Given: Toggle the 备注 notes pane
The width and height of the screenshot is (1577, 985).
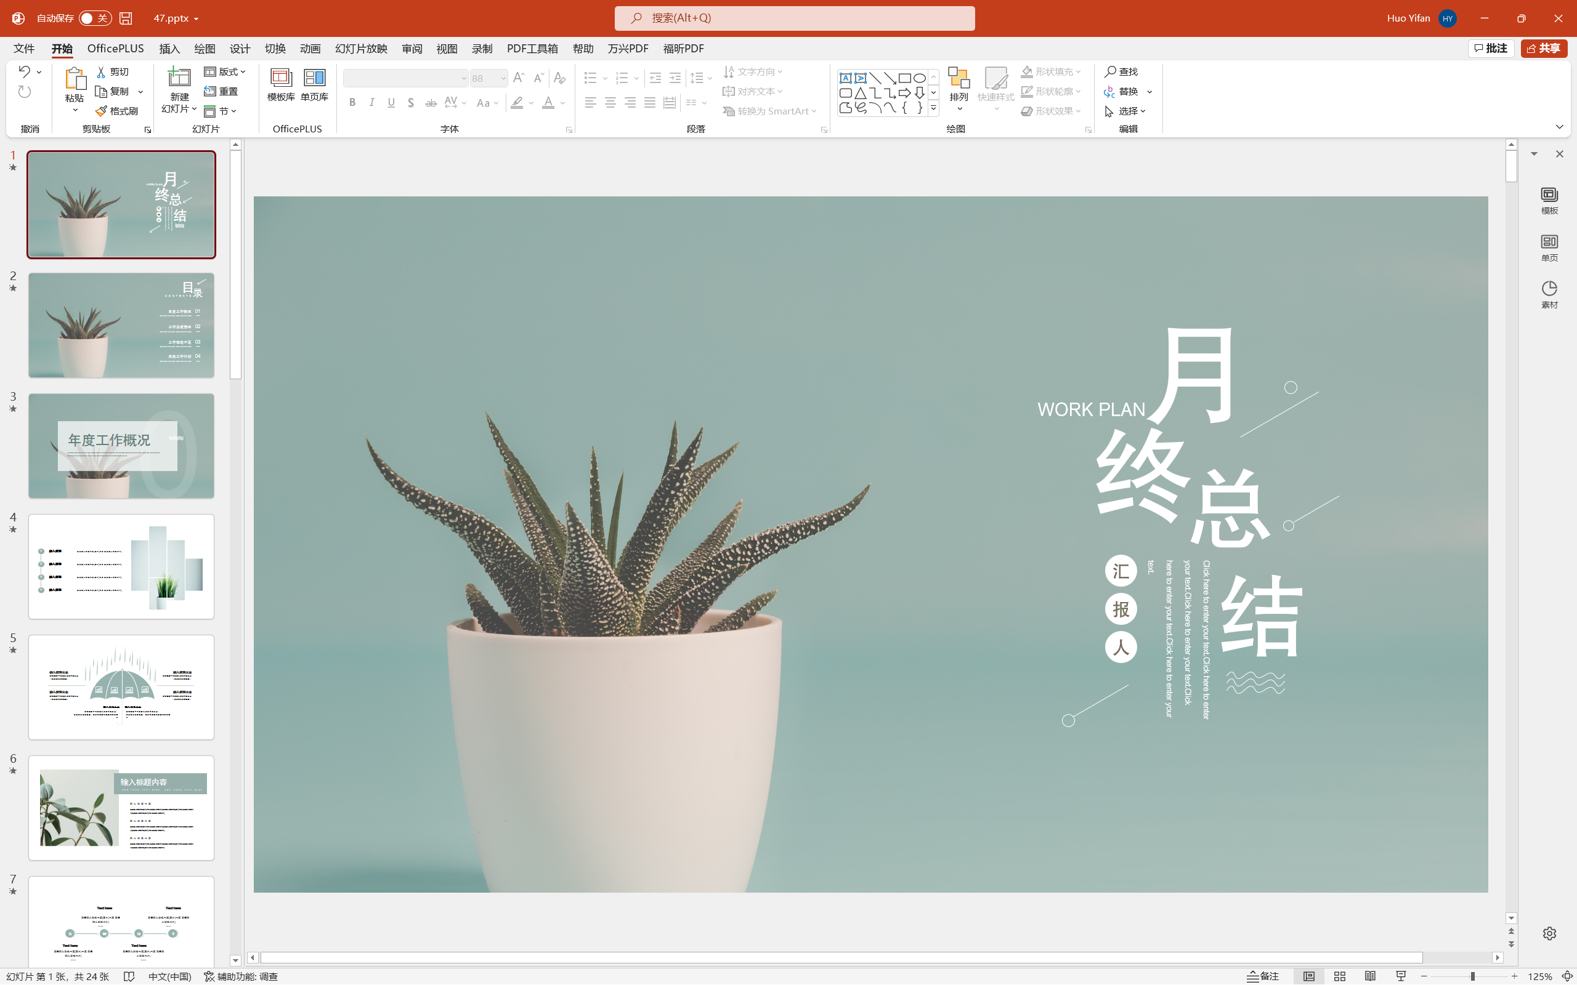Looking at the screenshot, I should click(x=1263, y=976).
